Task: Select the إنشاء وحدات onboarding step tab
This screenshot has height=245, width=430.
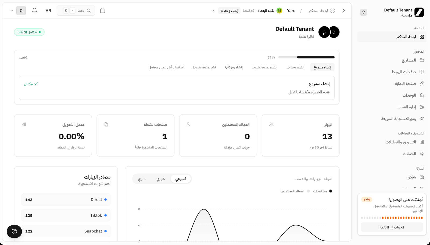Action: click(295, 67)
